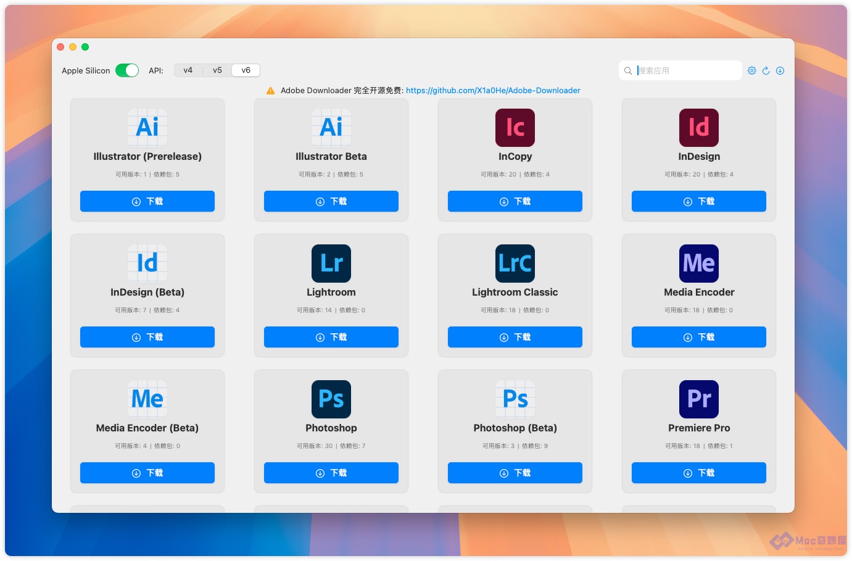Click the InCopy app icon
Image resolution: width=852 pixels, height=561 pixels.
click(x=515, y=128)
